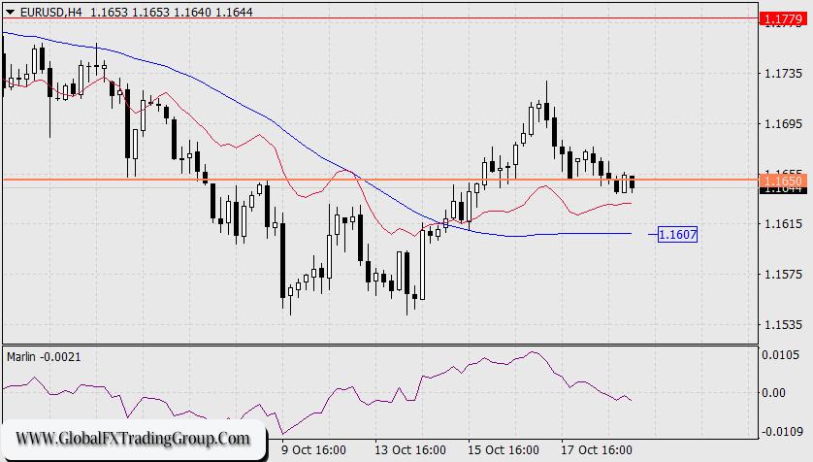Select the 1.1575 price scale value

point(784,275)
